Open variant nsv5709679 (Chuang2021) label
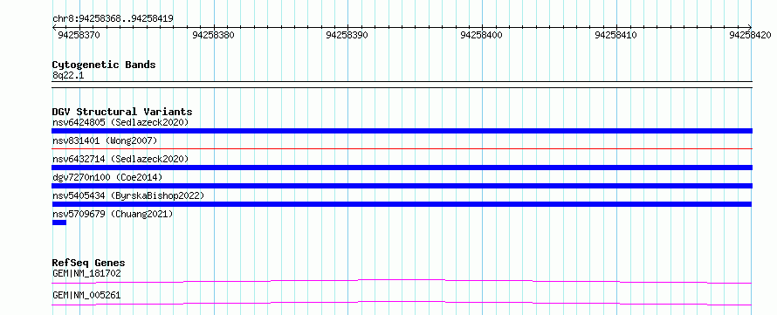The image size is (777, 315). 113,214
